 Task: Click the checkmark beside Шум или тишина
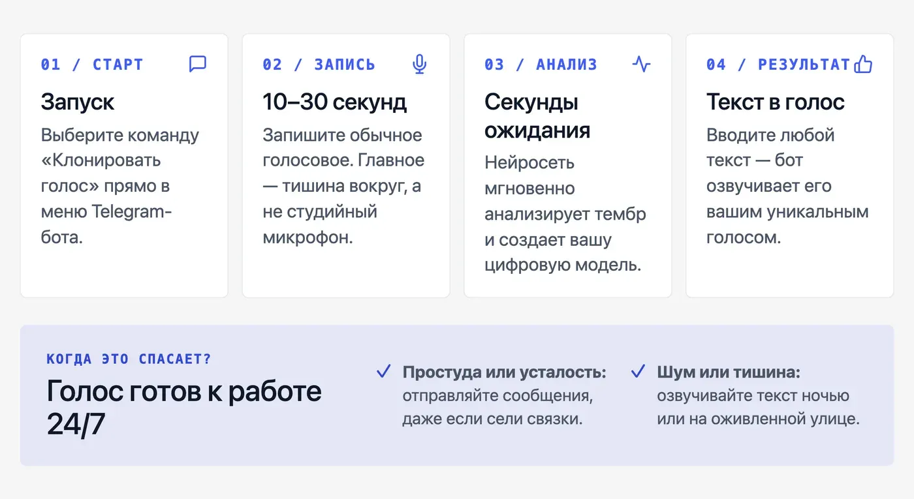[638, 372]
